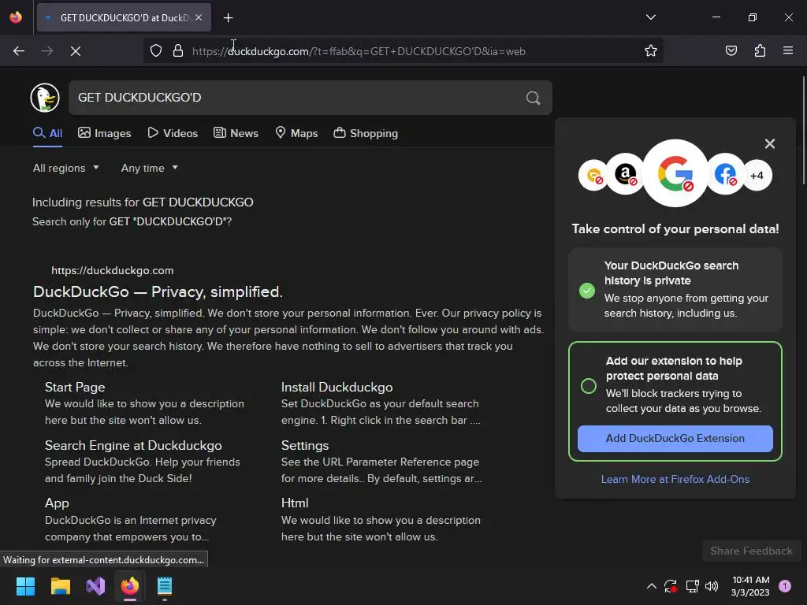This screenshot has height=605, width=807.
Task: Open the tracking protection shield icon
Action: pos(156,51)
